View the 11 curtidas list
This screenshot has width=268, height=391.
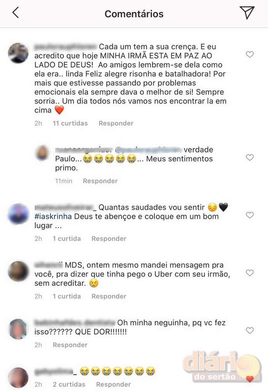tap(70, 123)
